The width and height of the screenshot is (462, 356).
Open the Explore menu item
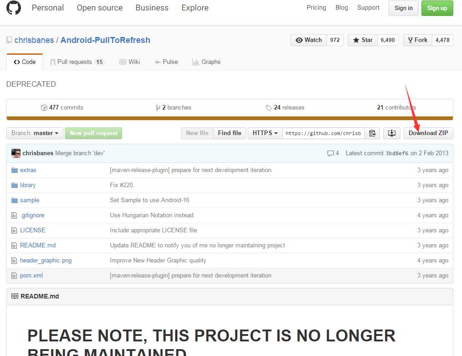pyautogui.click(x=195, y=8)
